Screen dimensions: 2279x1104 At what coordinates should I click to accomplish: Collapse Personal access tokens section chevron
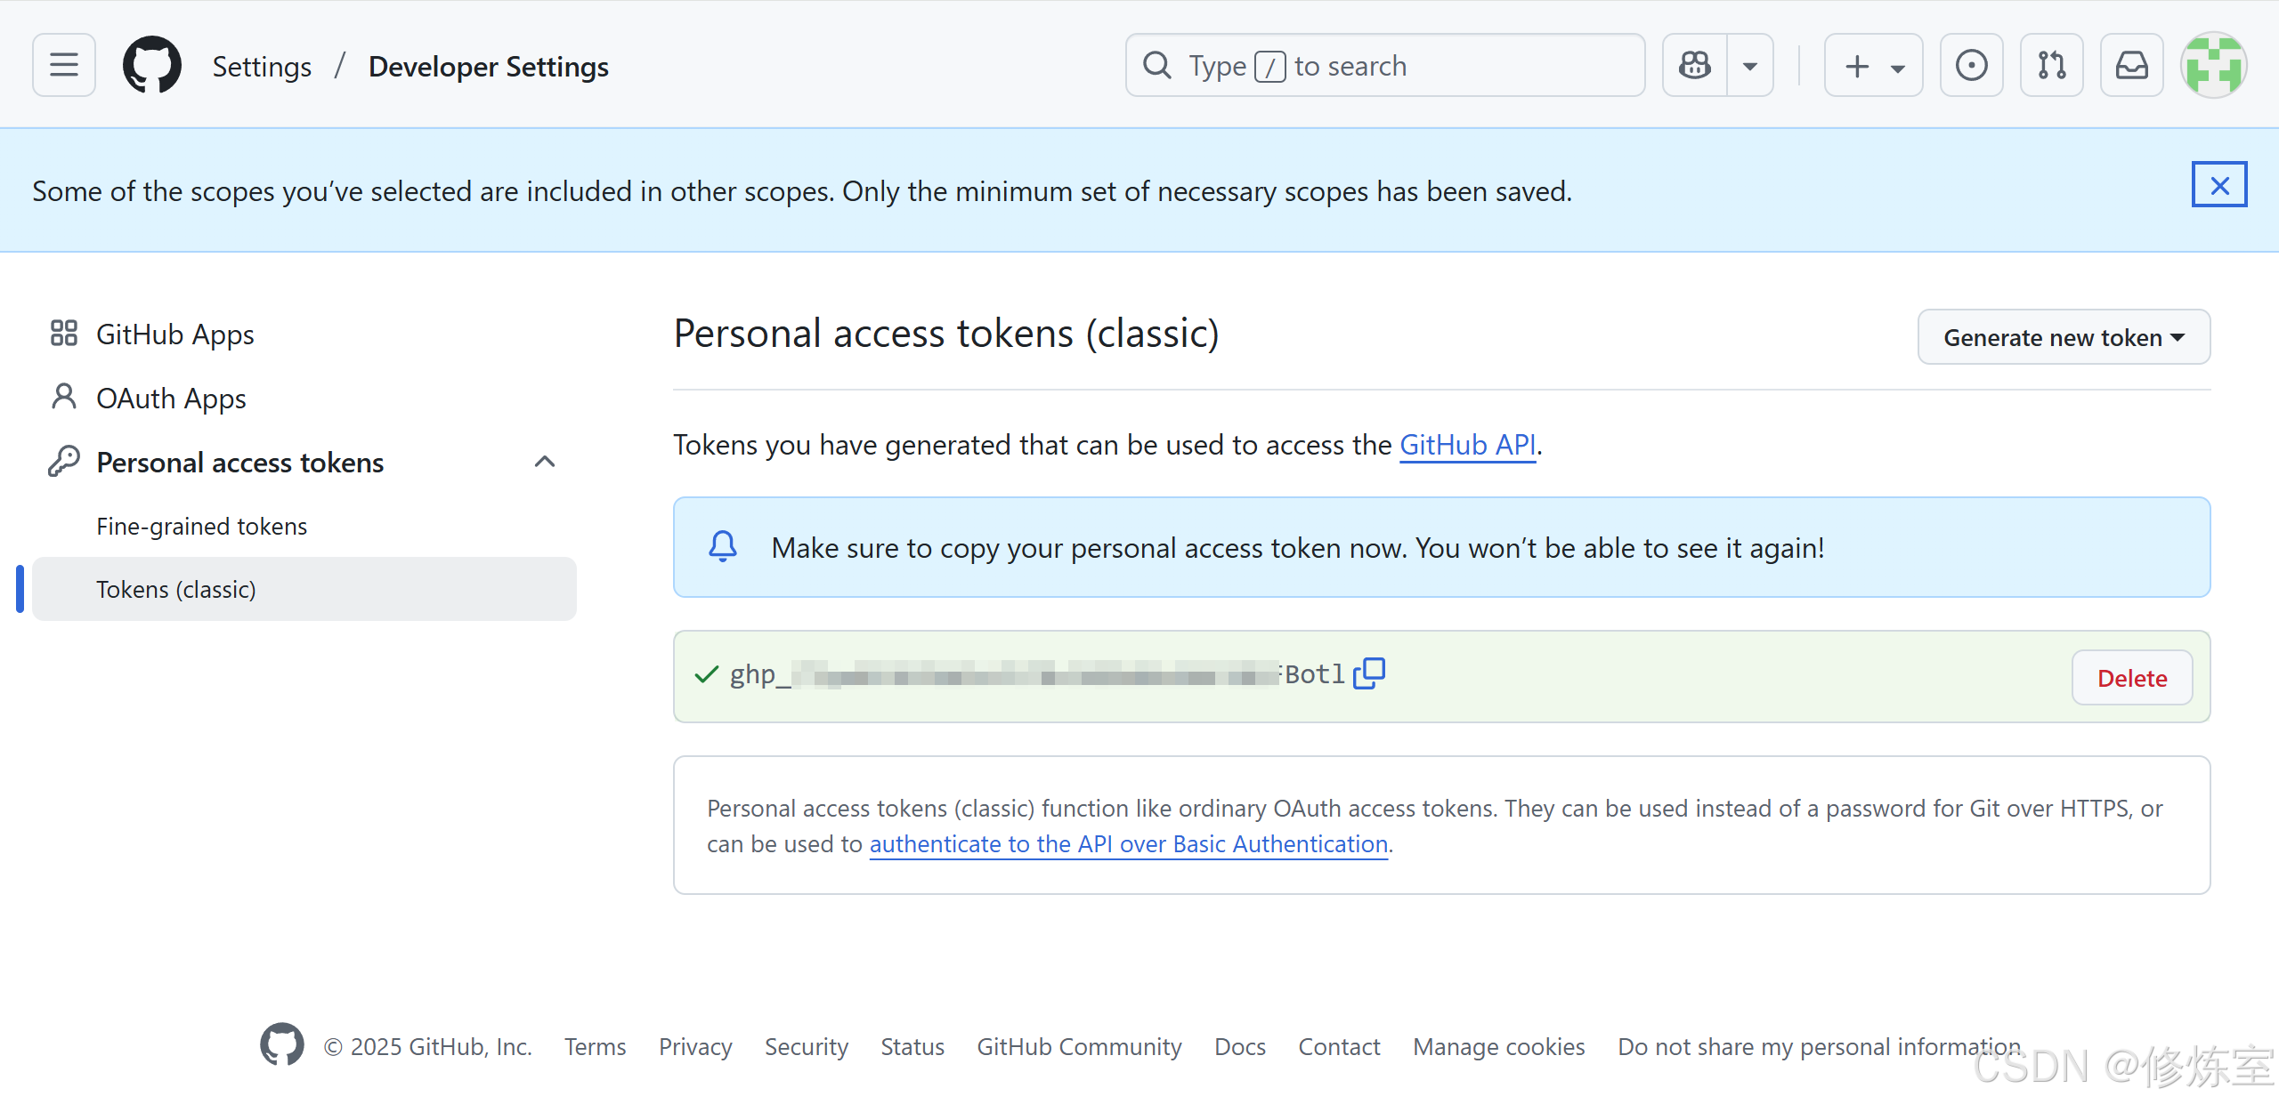[545, 462]
